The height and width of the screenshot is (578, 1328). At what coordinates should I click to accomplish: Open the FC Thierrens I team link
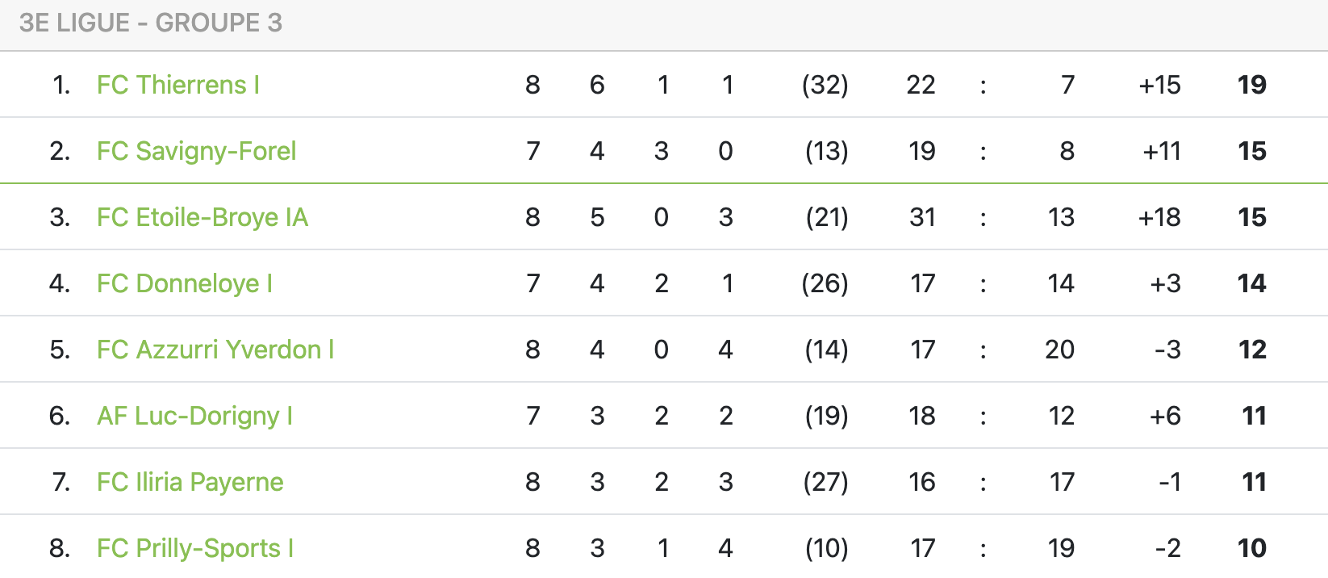[x=177, y=85]
